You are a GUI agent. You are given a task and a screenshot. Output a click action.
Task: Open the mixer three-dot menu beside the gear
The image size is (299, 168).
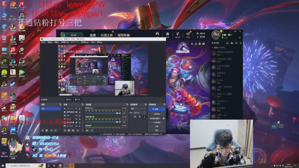pyautogui.click(x=92, y=130)
